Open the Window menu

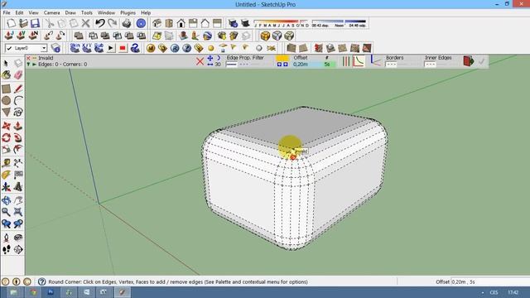coord(106,12)
